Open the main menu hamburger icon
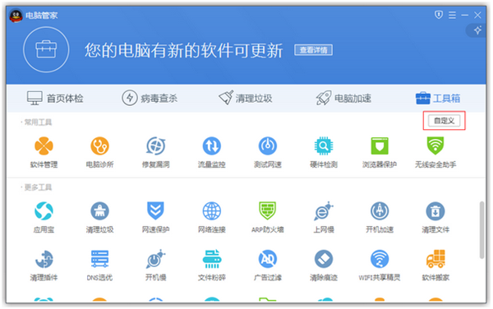The image size is (493, 309). [x=452, y=15]
